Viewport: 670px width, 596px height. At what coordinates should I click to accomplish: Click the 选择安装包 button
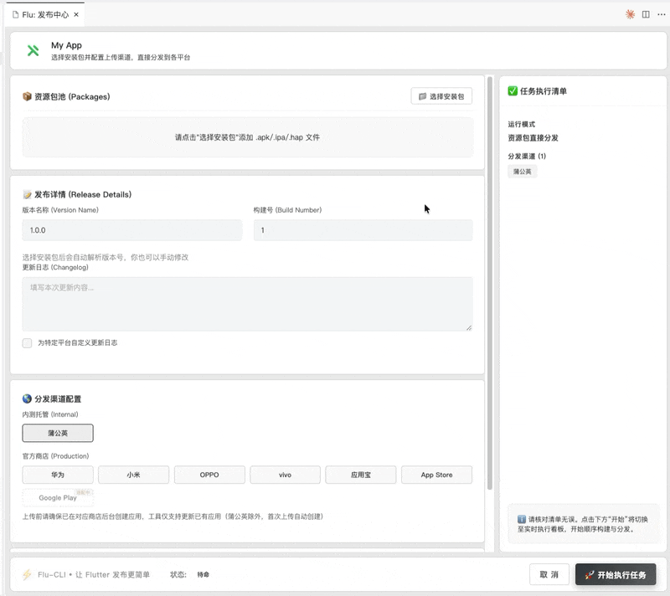tap(441, 96)
